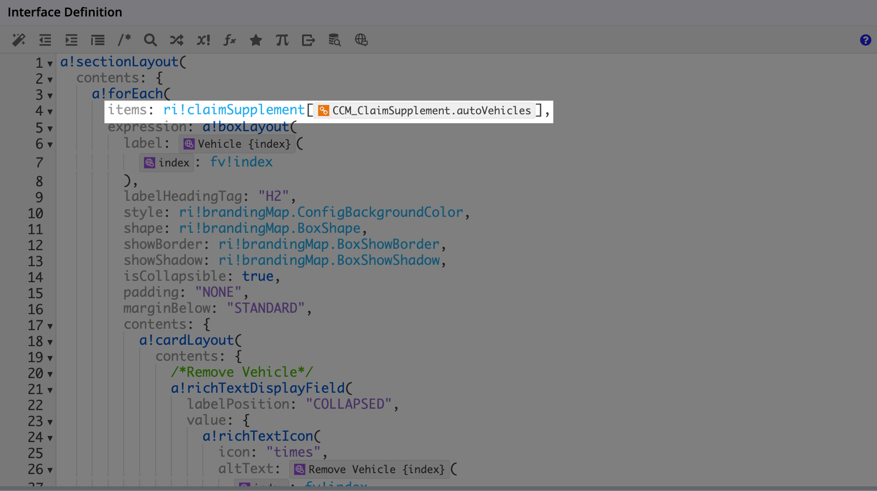The image size is (877, 491).
Task: Click the "times" icon value
Action: [x=294, y=452]
